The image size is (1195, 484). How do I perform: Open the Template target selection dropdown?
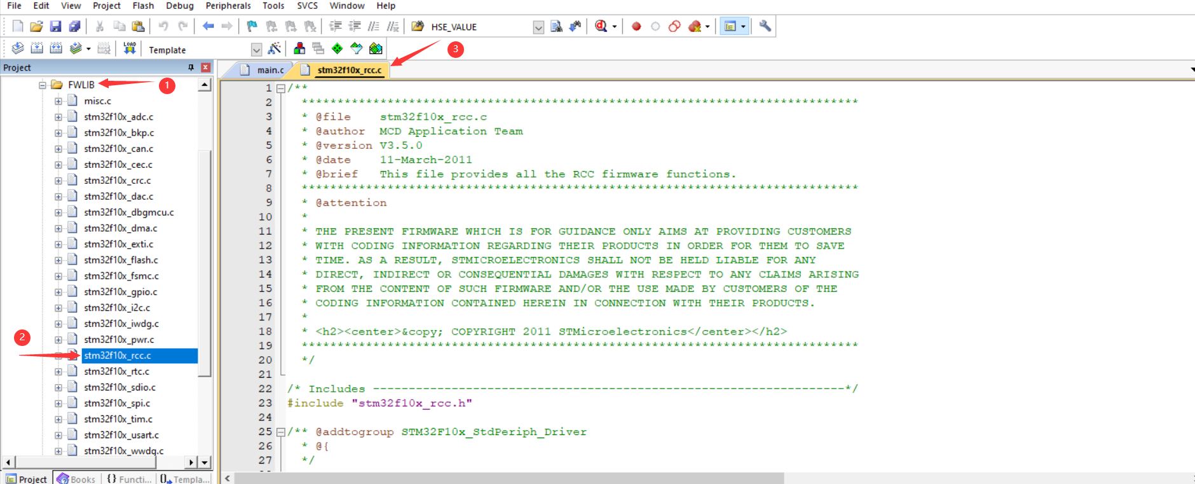click(256, 50)
